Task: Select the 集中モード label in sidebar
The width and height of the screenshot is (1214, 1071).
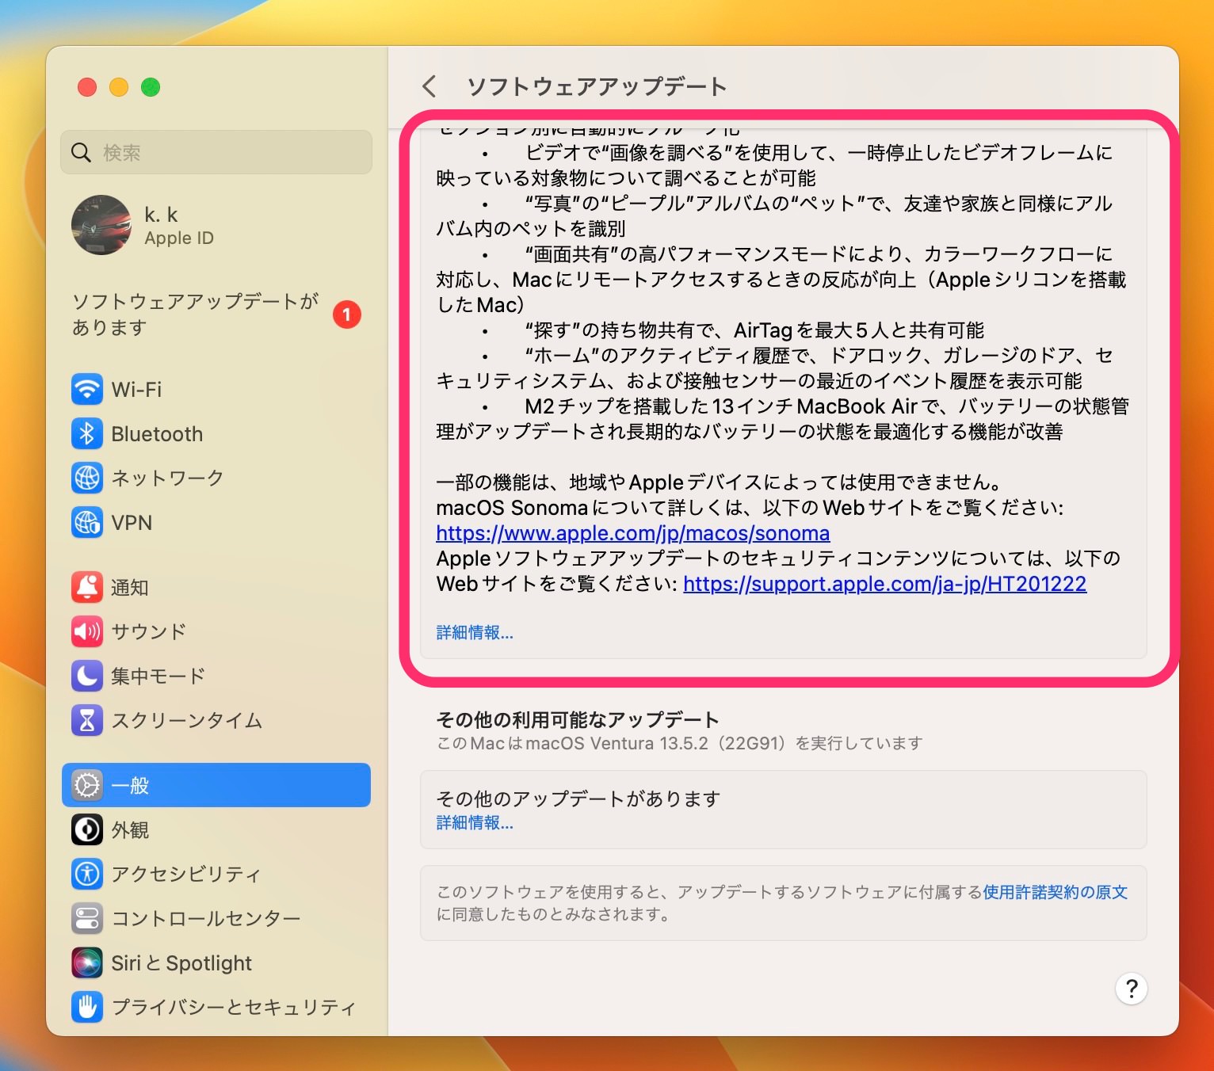Action: coord(158,676)
